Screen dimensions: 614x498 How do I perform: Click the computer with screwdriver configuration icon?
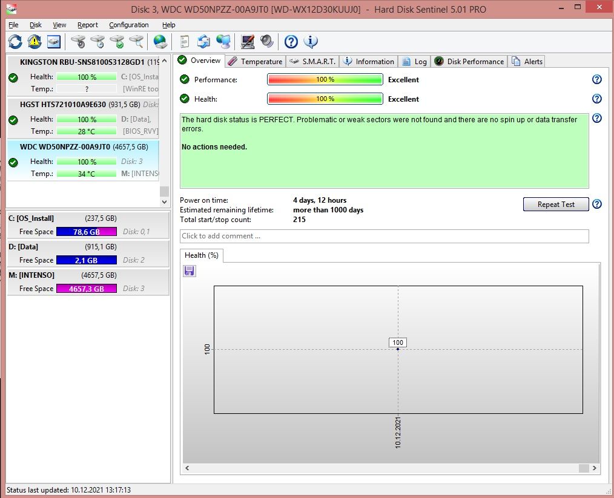click(x=248, y=42)
